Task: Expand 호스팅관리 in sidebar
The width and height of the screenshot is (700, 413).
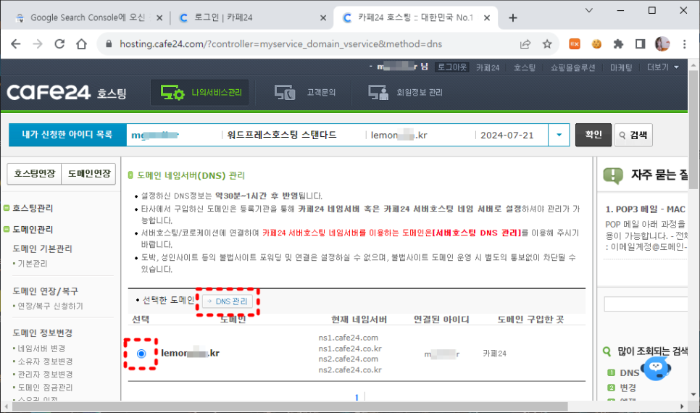Action: [32, 208]
